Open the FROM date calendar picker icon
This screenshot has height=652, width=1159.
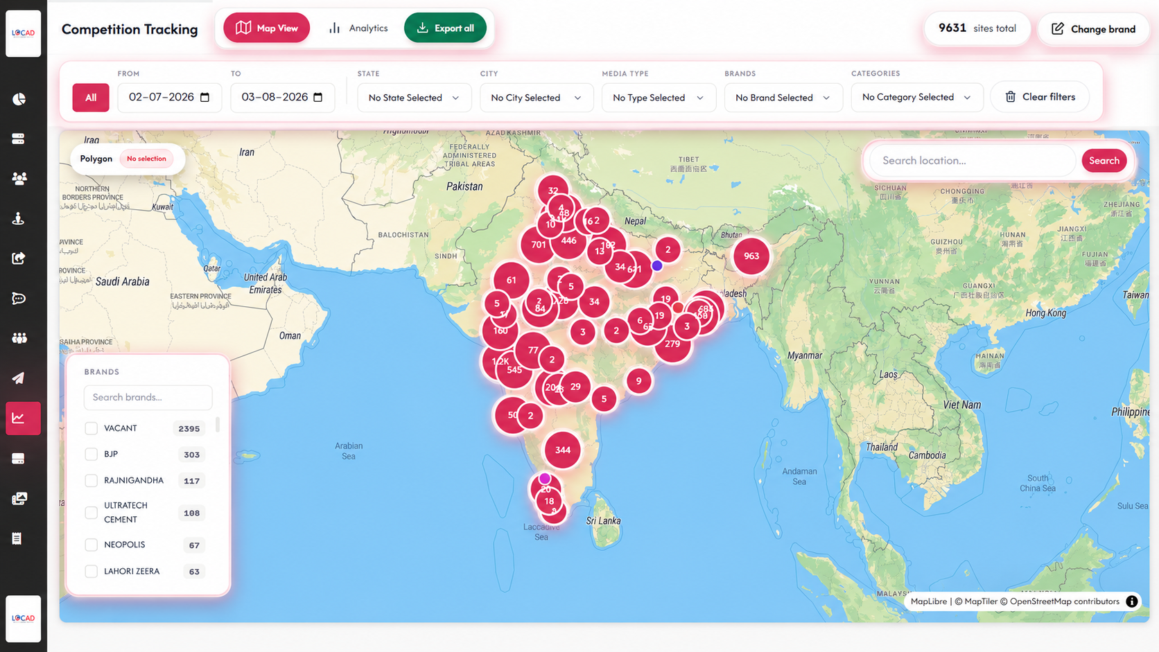point(205,97)
